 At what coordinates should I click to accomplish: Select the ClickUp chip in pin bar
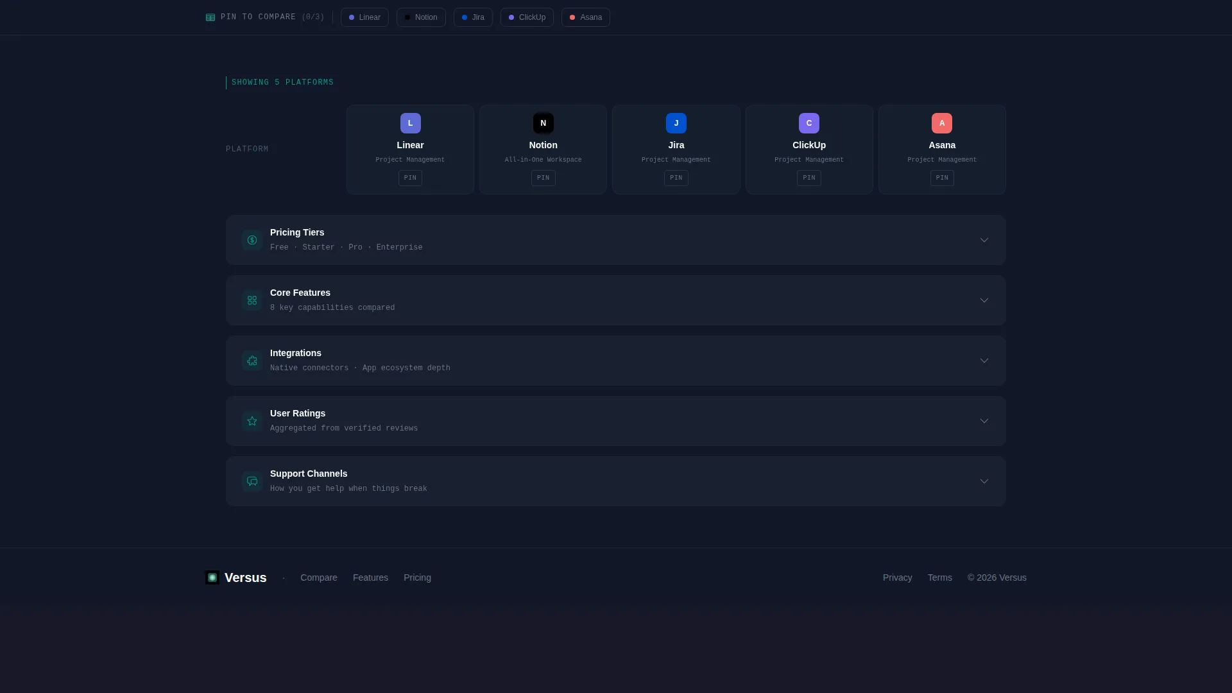527,17
